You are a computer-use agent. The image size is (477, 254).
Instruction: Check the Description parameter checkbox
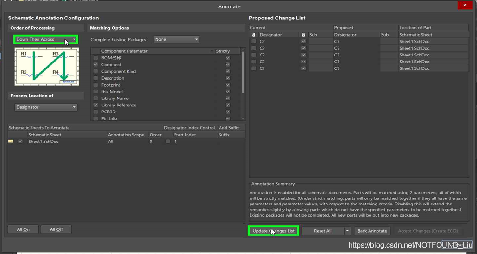95,78
